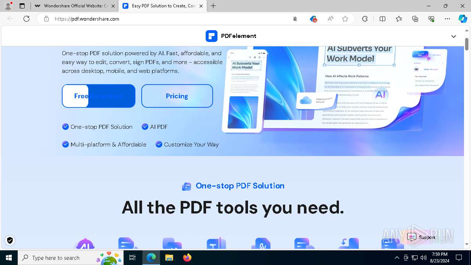Close the Wondershare Official Website tab
The image size is (471, 265).
113,6
